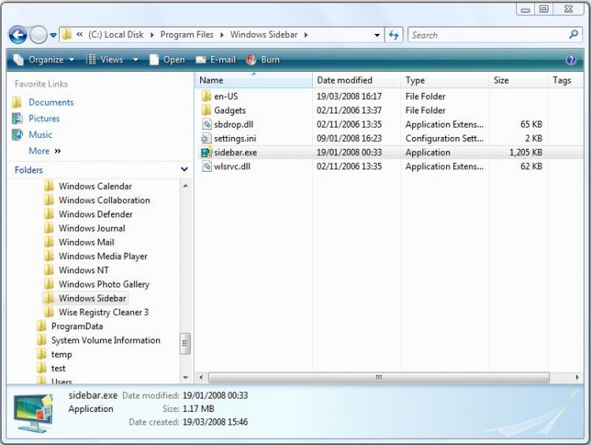Screen dimensions: 591x445
Task: Select the sbdrop.dll file icon
Action: point(206,124)
